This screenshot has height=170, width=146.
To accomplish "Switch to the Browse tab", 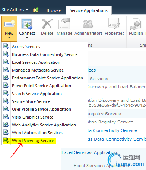I will point(54,10).
